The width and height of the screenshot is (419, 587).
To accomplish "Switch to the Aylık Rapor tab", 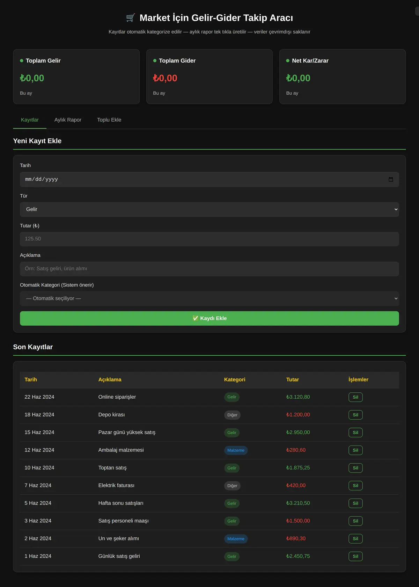I will 68,120.
